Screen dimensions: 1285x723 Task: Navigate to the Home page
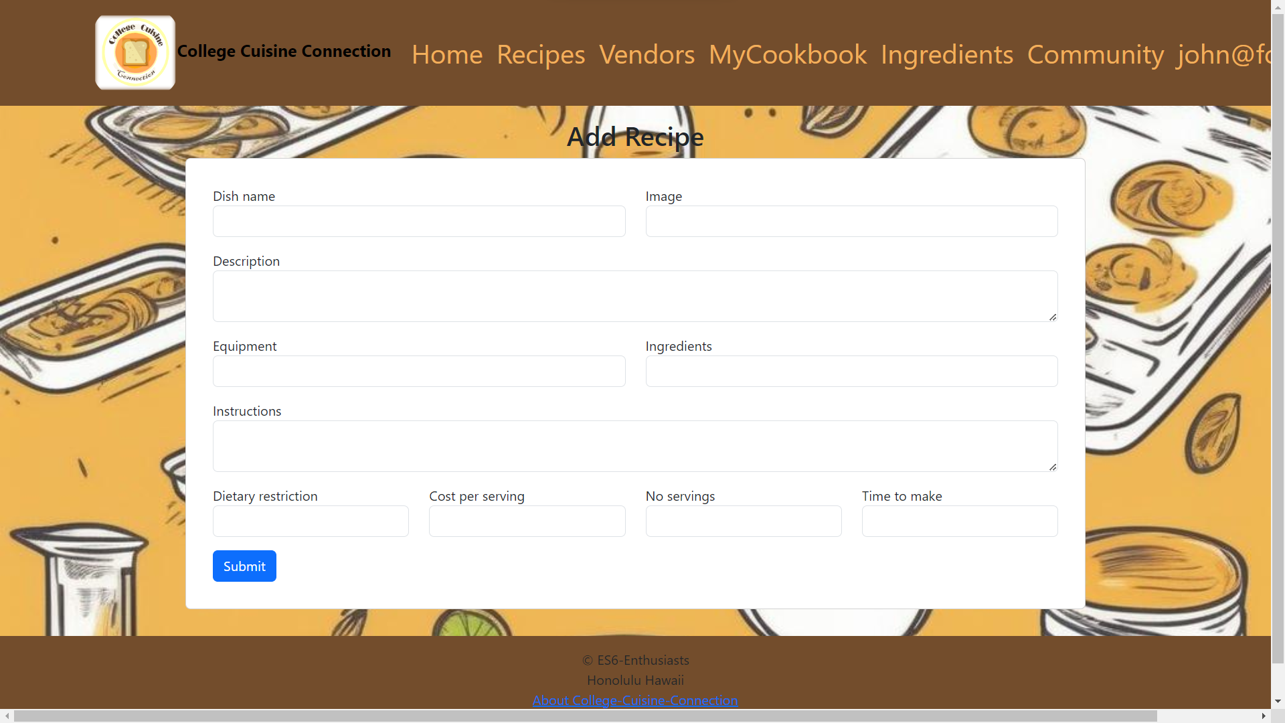pos(446,53)
